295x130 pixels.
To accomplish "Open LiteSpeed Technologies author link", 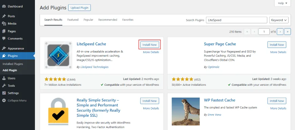I will pyautogui.click(x=95, y=67).
